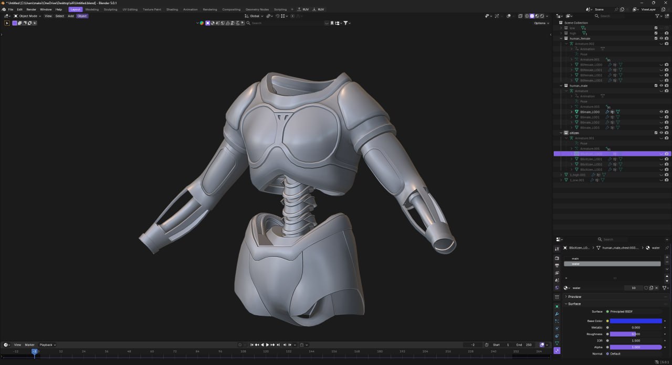Expand the Preview panel
The height and width of the screenshot is (365, 672).
574,297
